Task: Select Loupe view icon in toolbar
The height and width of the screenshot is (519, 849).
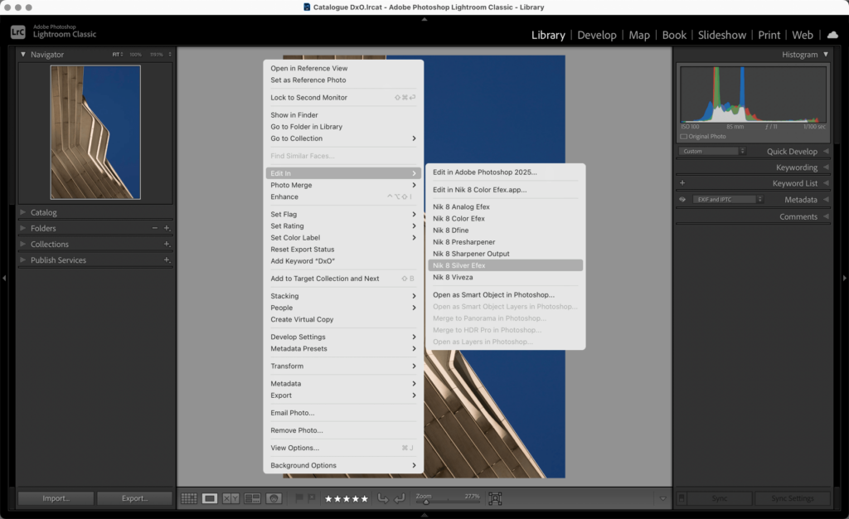Action: pyautogui.click(x=210, y=498)
